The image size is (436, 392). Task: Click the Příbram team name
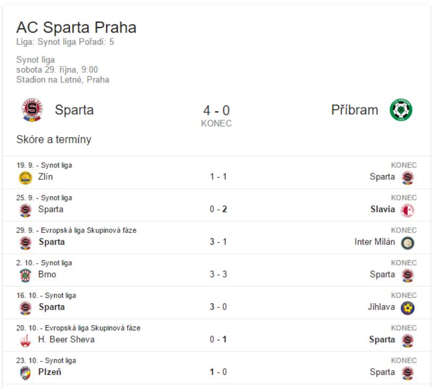coord(355,110)
